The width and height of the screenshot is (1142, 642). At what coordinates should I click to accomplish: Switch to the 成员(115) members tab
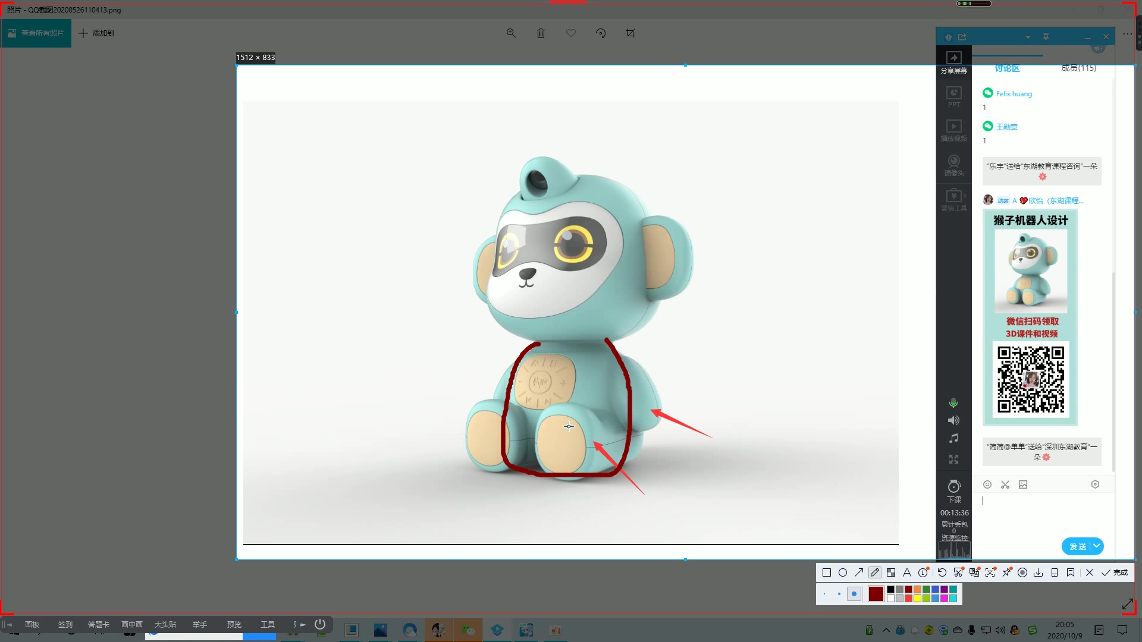coord(1078,68)
